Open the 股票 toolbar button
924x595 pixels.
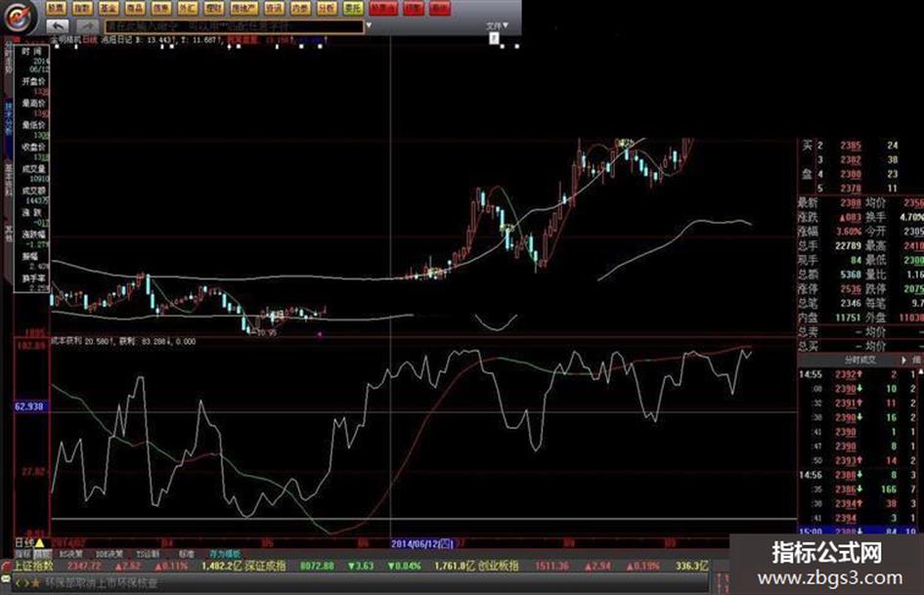56,8
